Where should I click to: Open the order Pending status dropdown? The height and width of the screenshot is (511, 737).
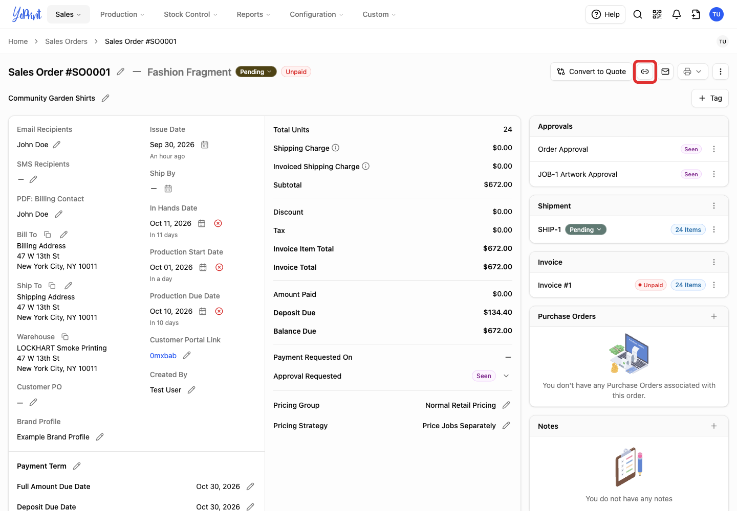(256, 72)
